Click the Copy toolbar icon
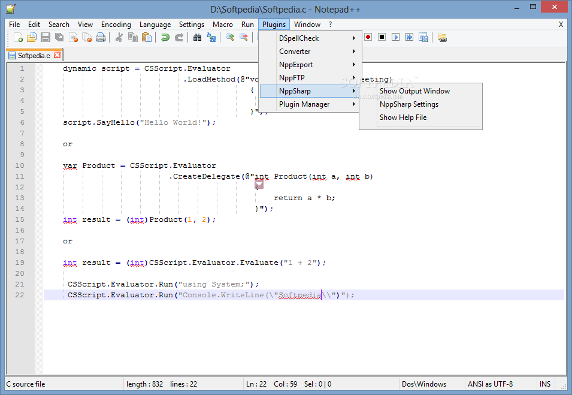This screenshot has height=395, width=572. [x=133, y=37]
